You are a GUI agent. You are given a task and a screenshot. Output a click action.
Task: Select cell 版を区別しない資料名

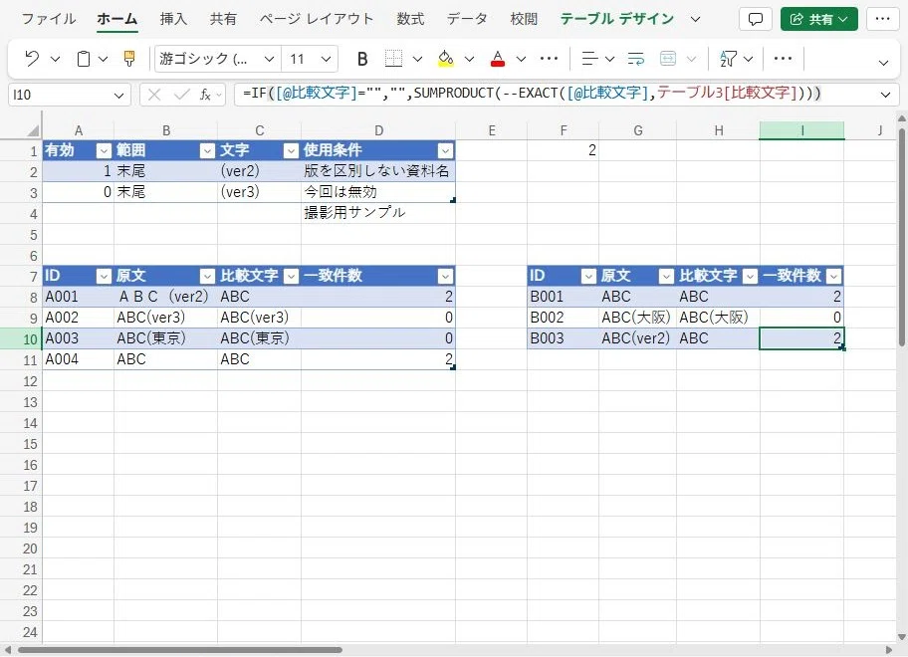(377, 171)
